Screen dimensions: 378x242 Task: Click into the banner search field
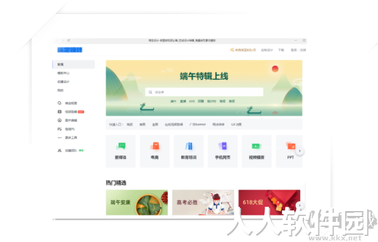click(204, 92)
